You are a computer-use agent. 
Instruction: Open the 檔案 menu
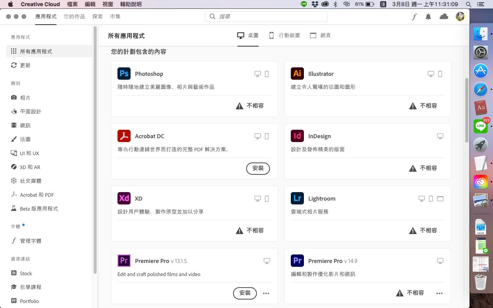point(72,4)
